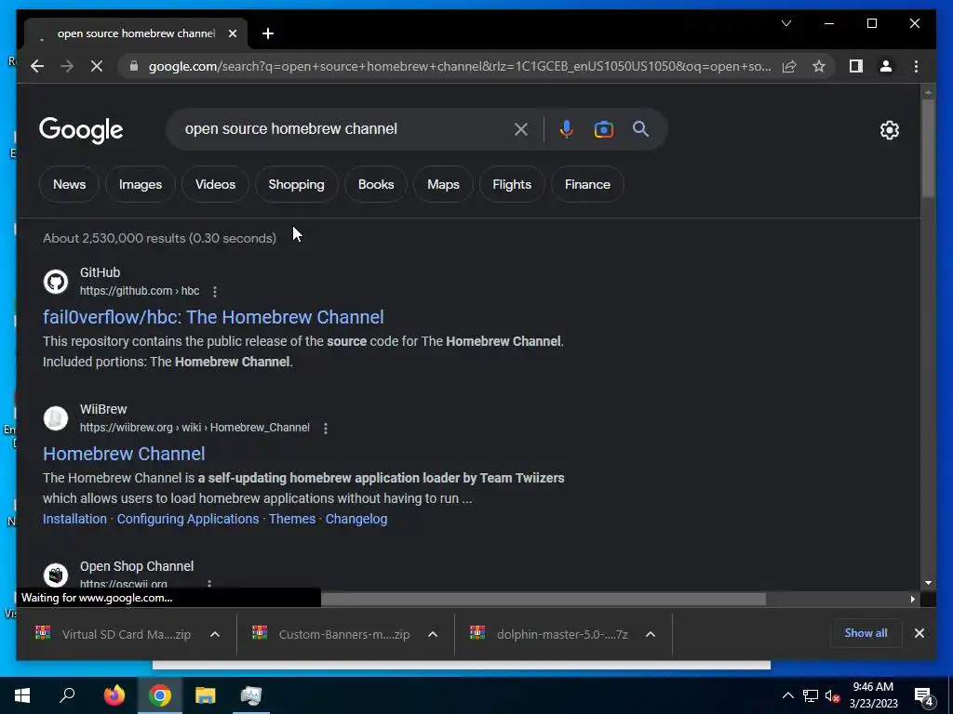Viewport: 953px width, 714px height.
Task: Click the Open Shop Channel favicon
Action: pyautogui.click(x=55, y=575)
